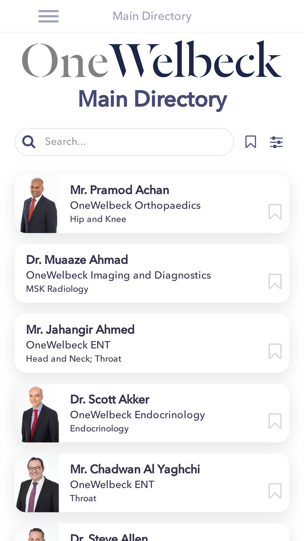Expand Dr. Muaaze Ahmad's profile card
Image resolution: width=304 pixels, height=541 pixels.
click(130, 273)
